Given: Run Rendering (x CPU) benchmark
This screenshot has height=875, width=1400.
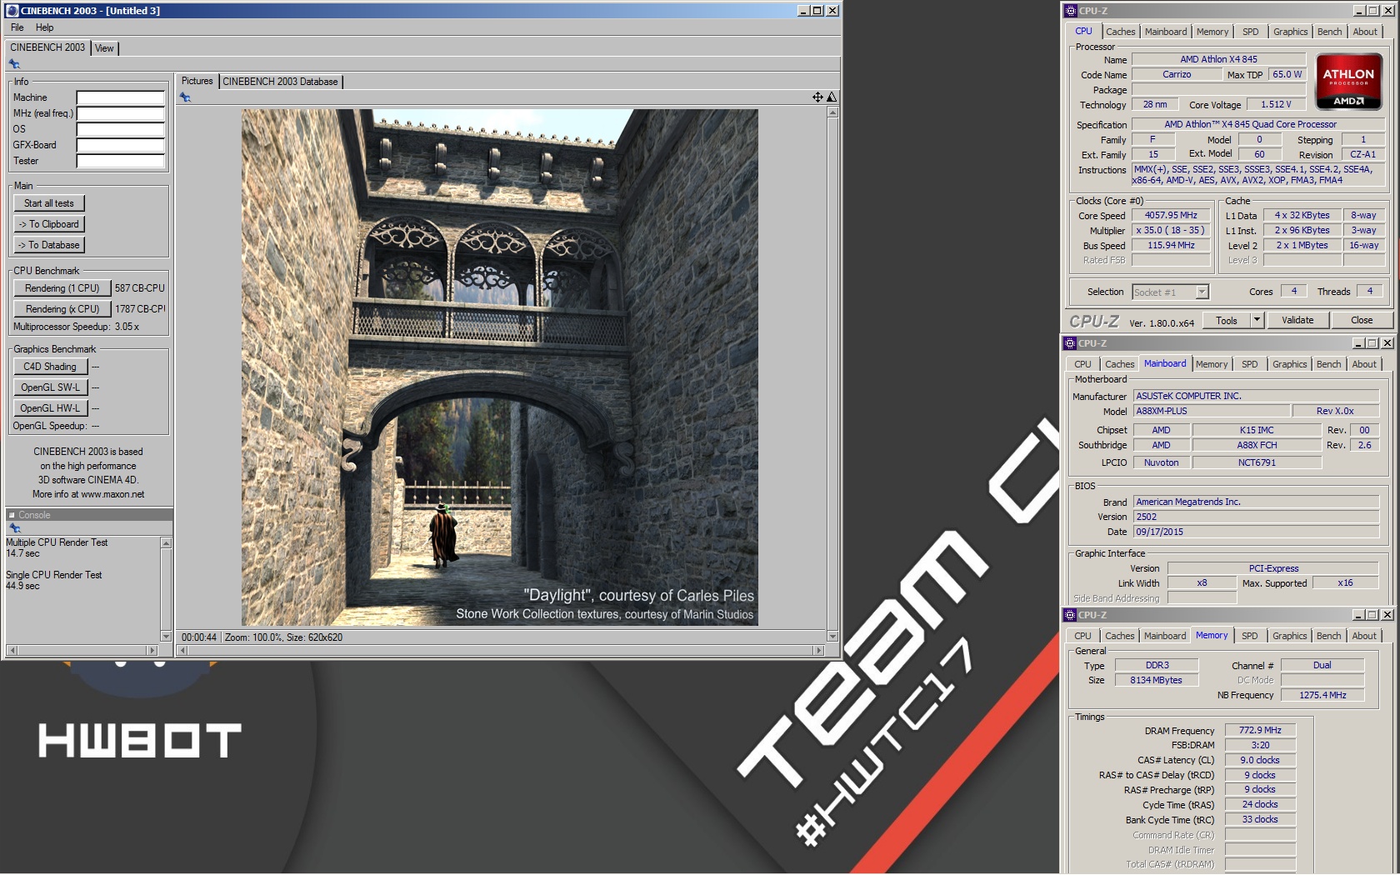Looking at the screenshot, I should pos(62,309).
